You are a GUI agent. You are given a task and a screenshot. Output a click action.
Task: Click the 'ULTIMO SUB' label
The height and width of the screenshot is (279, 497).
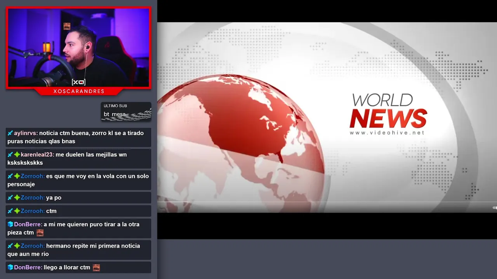115,106
